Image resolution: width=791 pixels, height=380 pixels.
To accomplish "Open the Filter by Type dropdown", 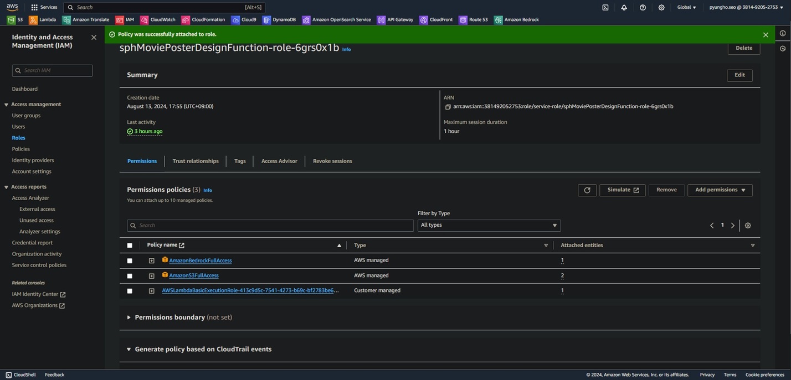I will (489, 226).
